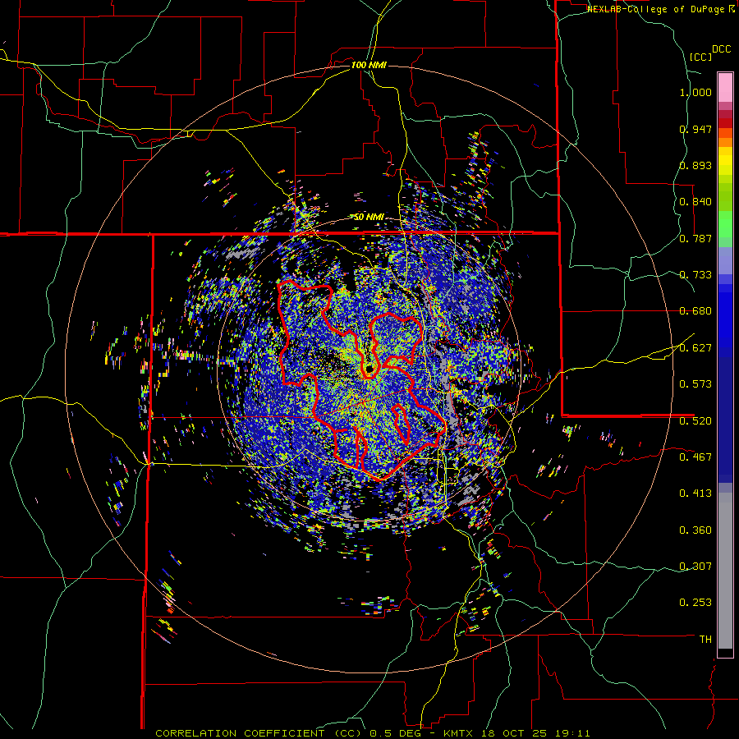Click the 100 NMI range ring label
739x739 pixels.
point(369,65)
